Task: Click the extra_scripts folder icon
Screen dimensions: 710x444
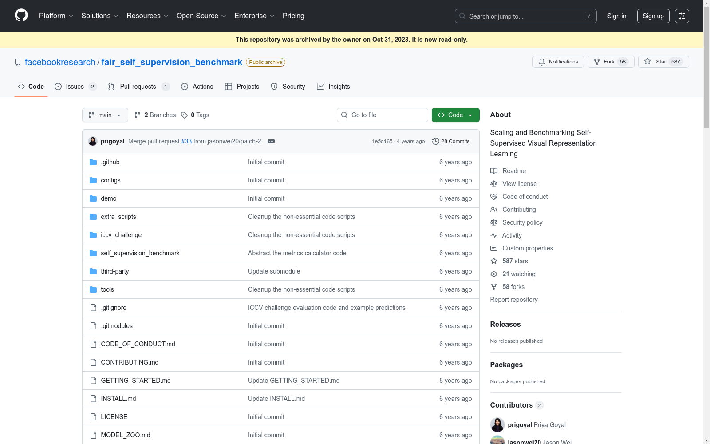Action: pyautogui.click(x=93, y=217)
